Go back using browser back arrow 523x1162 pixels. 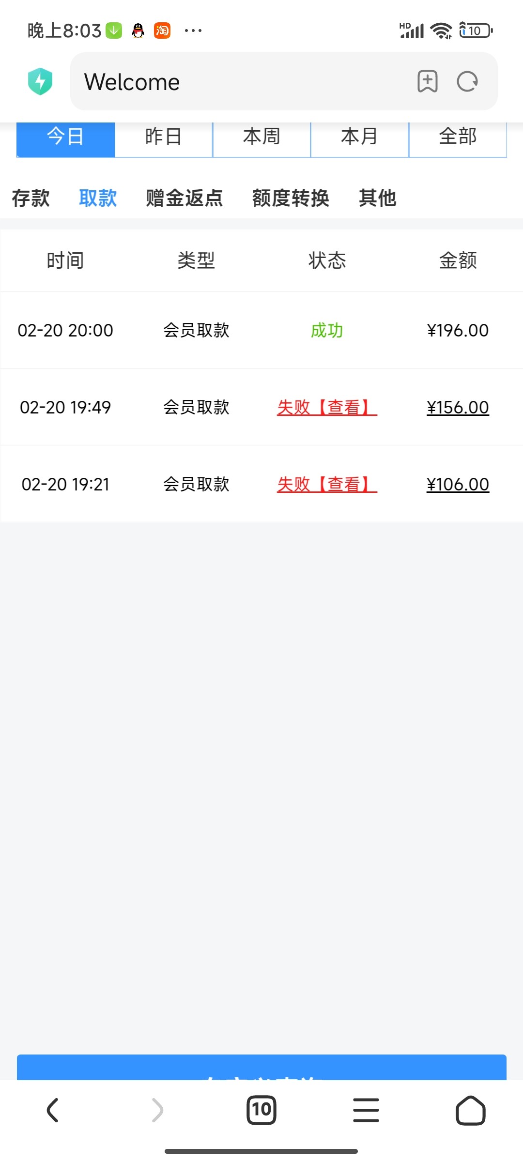pyautogui.click(x=52, y=1110)
